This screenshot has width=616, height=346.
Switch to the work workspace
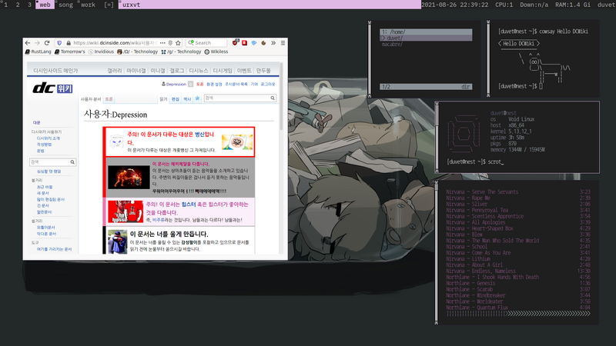88,5
